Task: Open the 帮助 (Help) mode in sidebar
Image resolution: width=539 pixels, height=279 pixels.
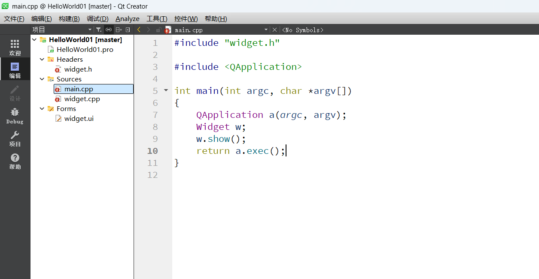Action: 15,161
